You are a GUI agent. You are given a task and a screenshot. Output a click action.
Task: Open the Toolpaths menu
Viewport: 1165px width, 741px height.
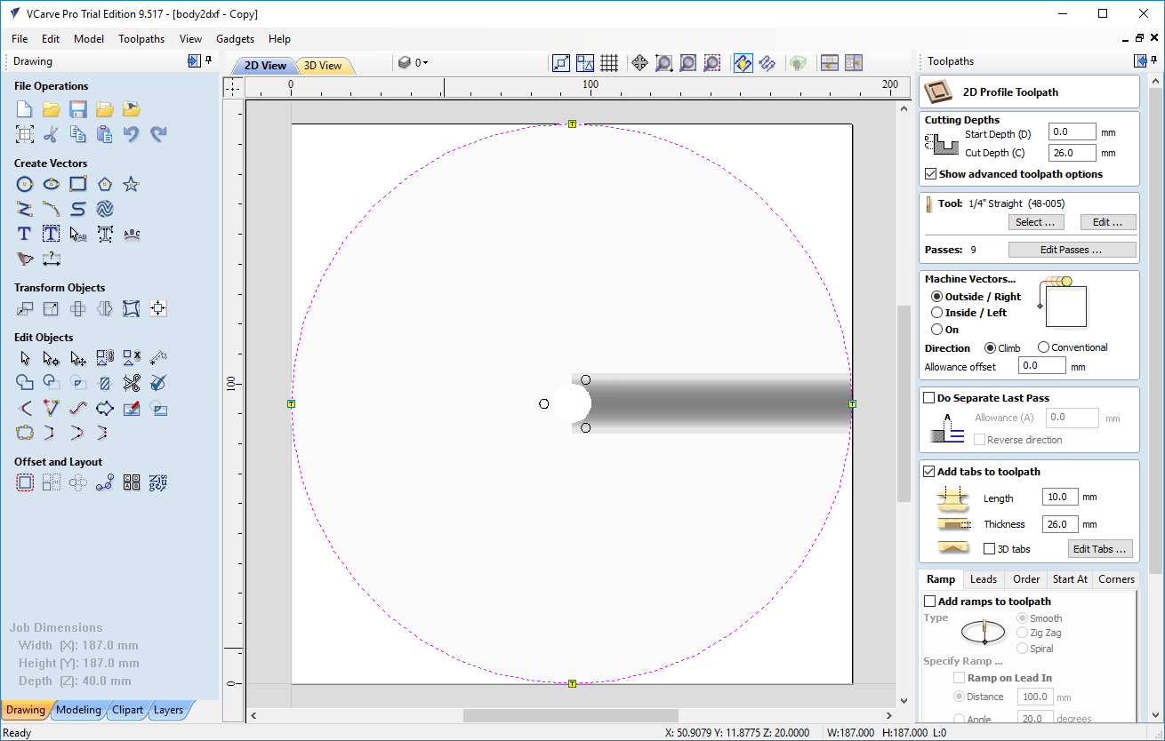point(141,39)
